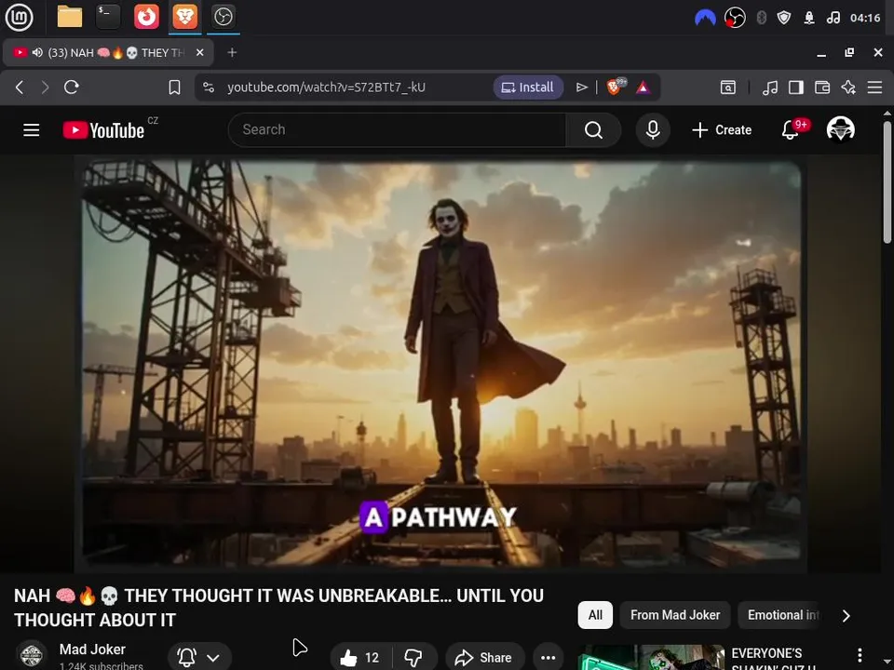Viewport: 894px width, 670px height.
Task: Click the YouTube Search field
Action: point(397,130)
